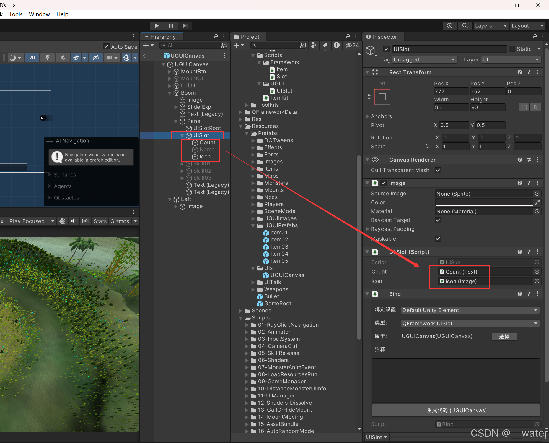549x443 pixels.
Task: Click the Inspector panel lock icon
Action: pyautogui.click(x=535, y=36)
